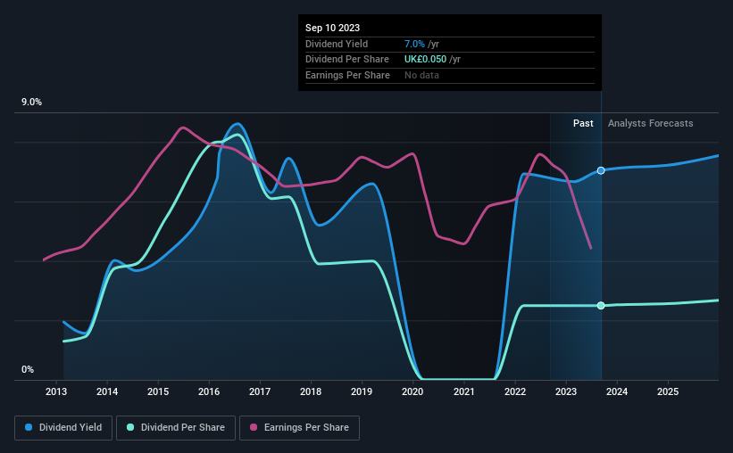Viewport: 733px width, 453px height.
Task: Toggle the Earnings Per Share legend button
Action: 300,428
